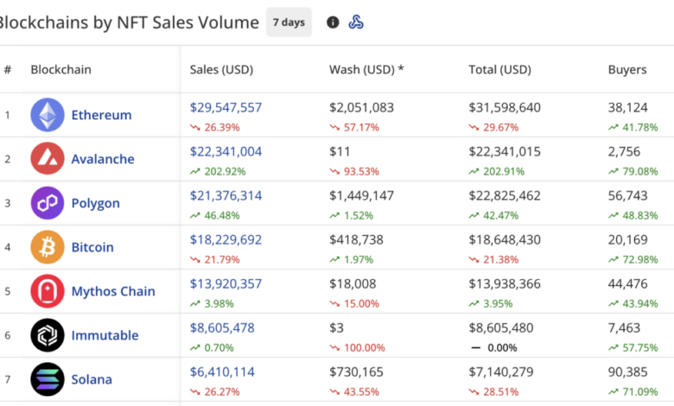Click Polygon sales value $21,376,314
Image resolution: width=674 pixels, height=406 pixels.
(x=226, y=196)
